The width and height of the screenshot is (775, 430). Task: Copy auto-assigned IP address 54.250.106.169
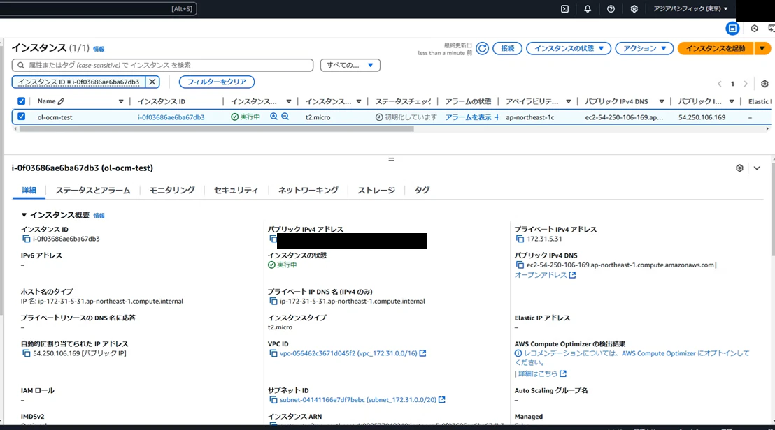click(x=26, y=354)
